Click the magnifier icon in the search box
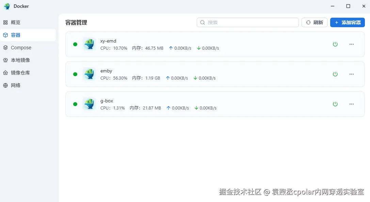 (x=203, y=22)
